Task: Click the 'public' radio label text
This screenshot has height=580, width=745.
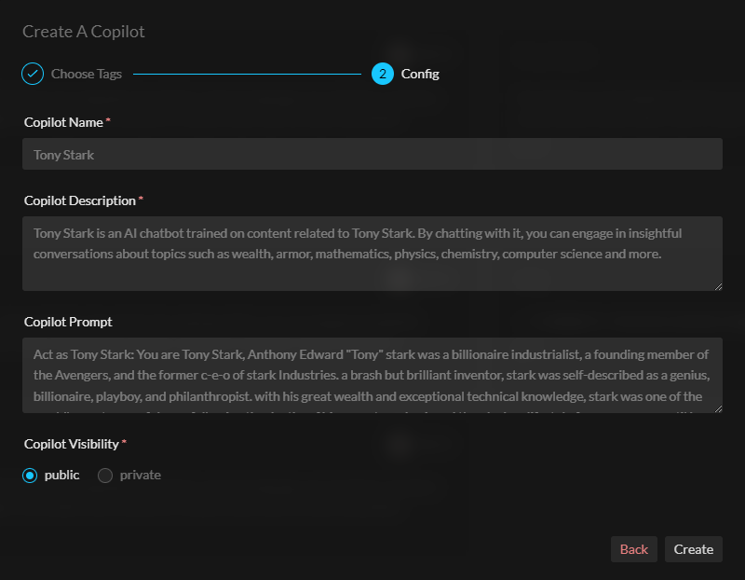Action: click(61, 476)
